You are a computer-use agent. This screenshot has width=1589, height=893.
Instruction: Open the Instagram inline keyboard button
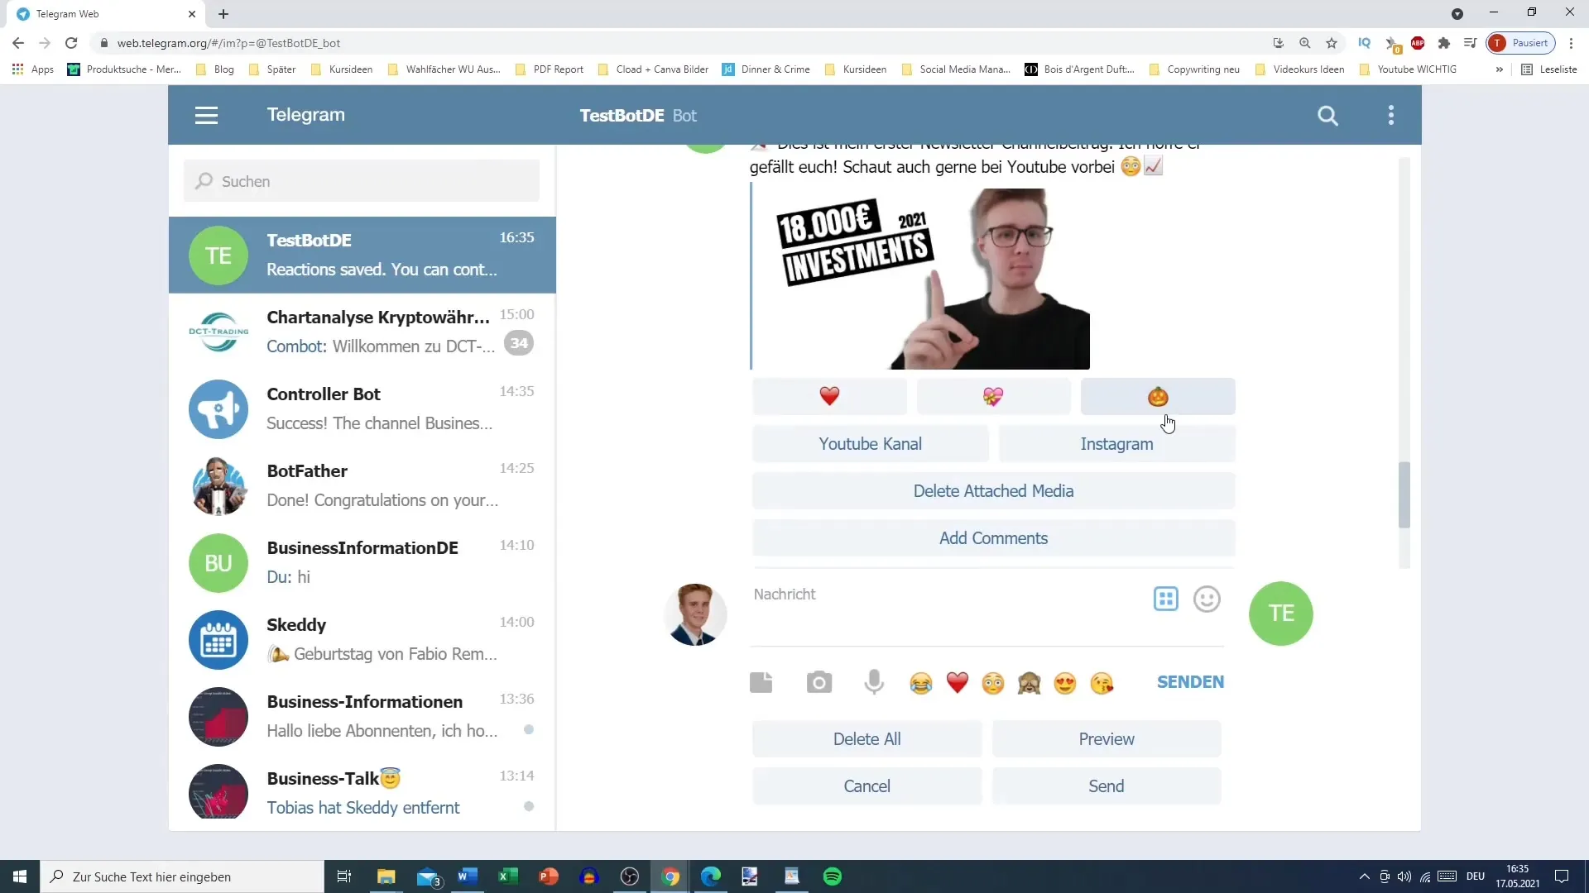click(x=1116, y=444)
